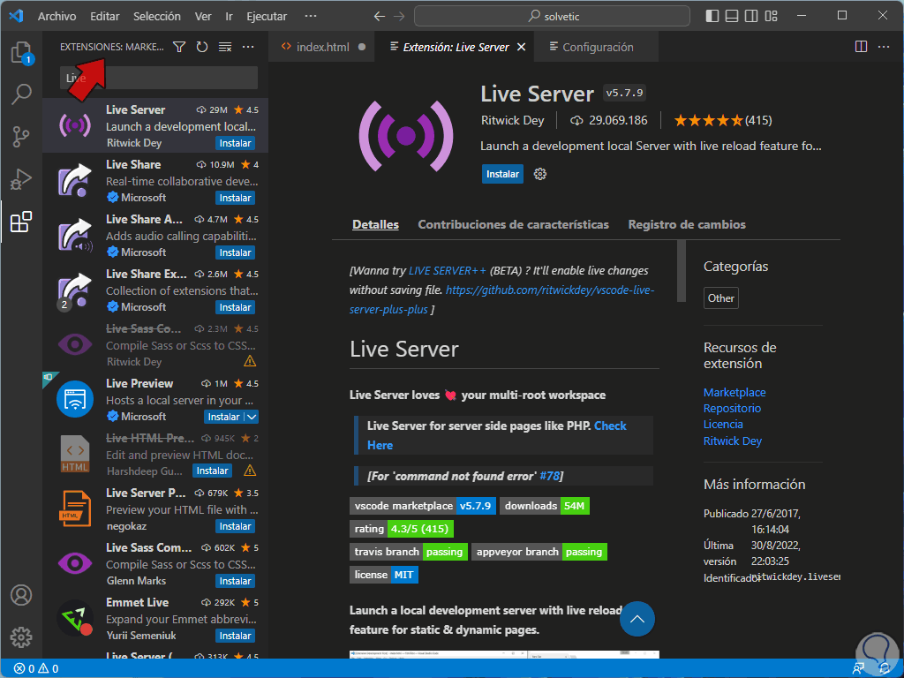Click Live Sass Compiler deprecated warning icon

click(250, 361)
